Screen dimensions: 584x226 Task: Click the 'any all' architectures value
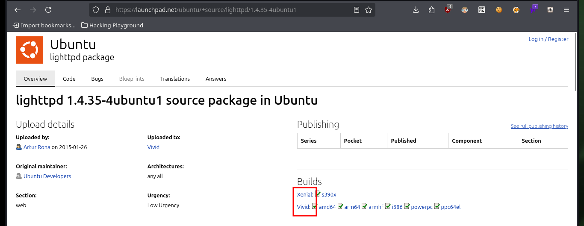coord(155,176)
